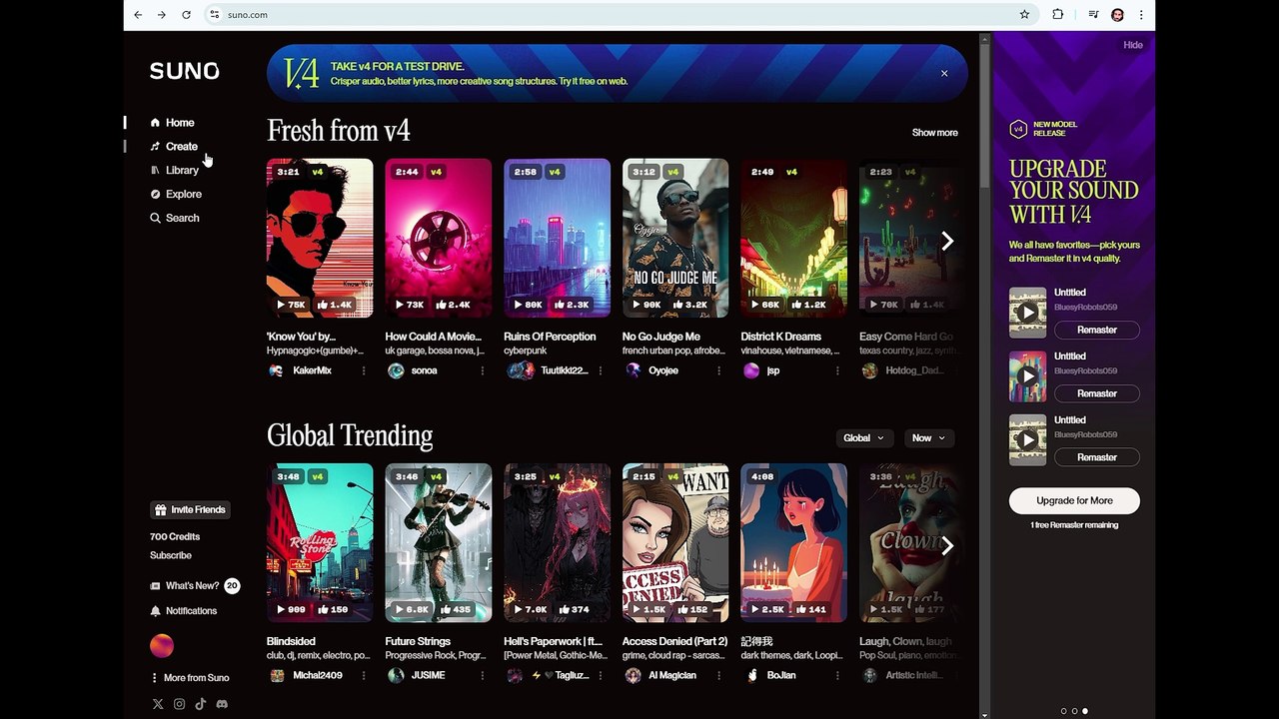
Task: Open the Hell's Paperwork song thumbnail
Action: tap(557, 543)
